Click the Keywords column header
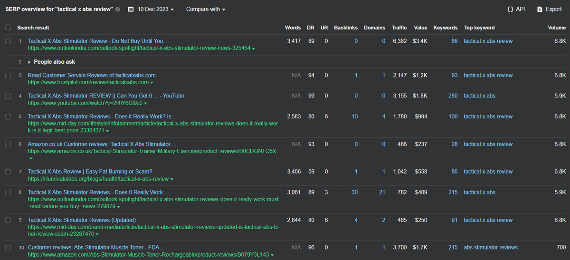 pos(446,28)
